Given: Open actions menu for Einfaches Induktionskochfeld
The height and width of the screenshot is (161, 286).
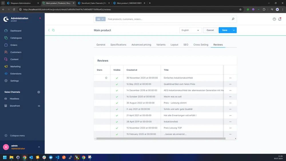Looking at the screenshot, I should (230, 78).
